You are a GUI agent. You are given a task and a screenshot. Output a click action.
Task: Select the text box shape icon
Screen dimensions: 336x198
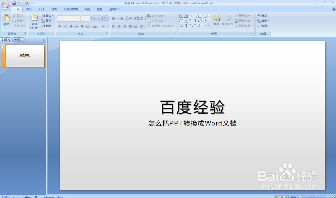pos(181,16)
